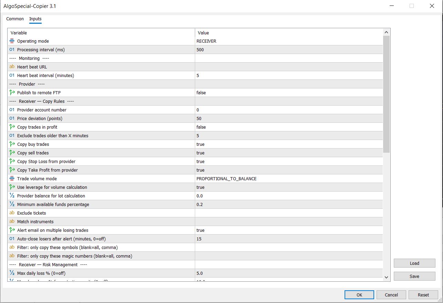
Task: Click the string icon beside Filter magic numbers
Action: (x=12, y=256)
